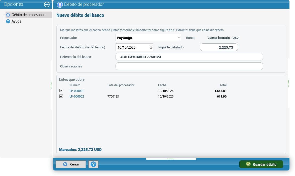Image resolution: width=295 pixels, height=176 pixels.
Task: Click the bottom horizontal dotted splitter handle
Action: click(171, 159)
